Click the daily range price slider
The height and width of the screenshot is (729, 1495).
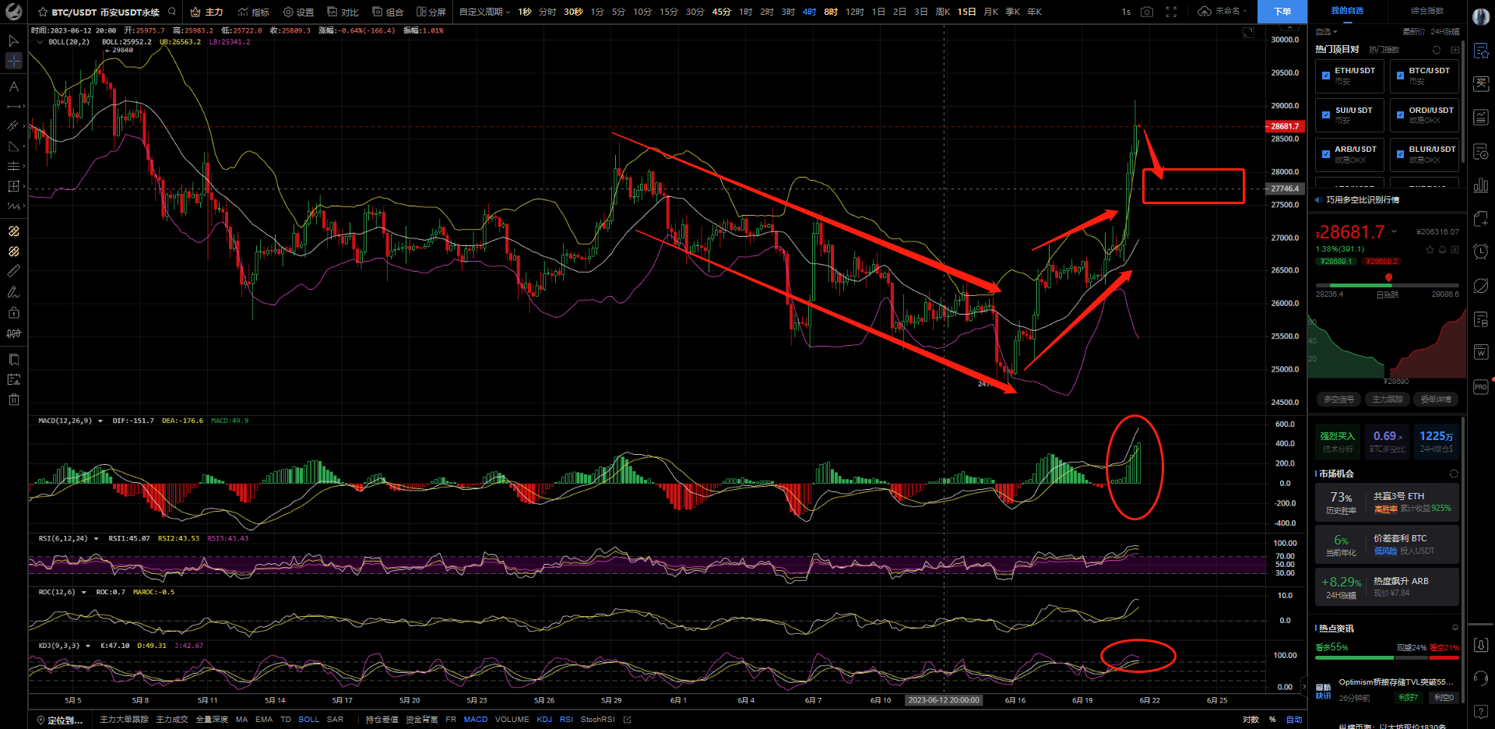(x=1387, y=285)
